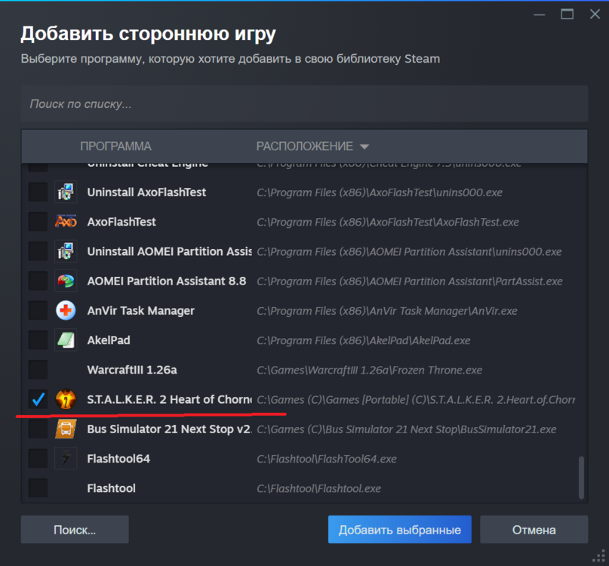Toggle sort arrow next to Расположение

point(364,146)
